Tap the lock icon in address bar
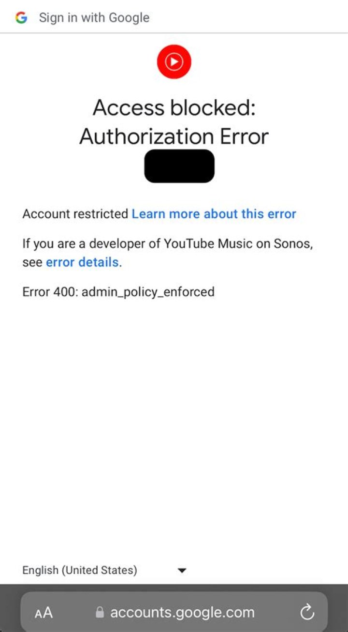This screenshot has height=632, width=348. click(x=100, y=613)
